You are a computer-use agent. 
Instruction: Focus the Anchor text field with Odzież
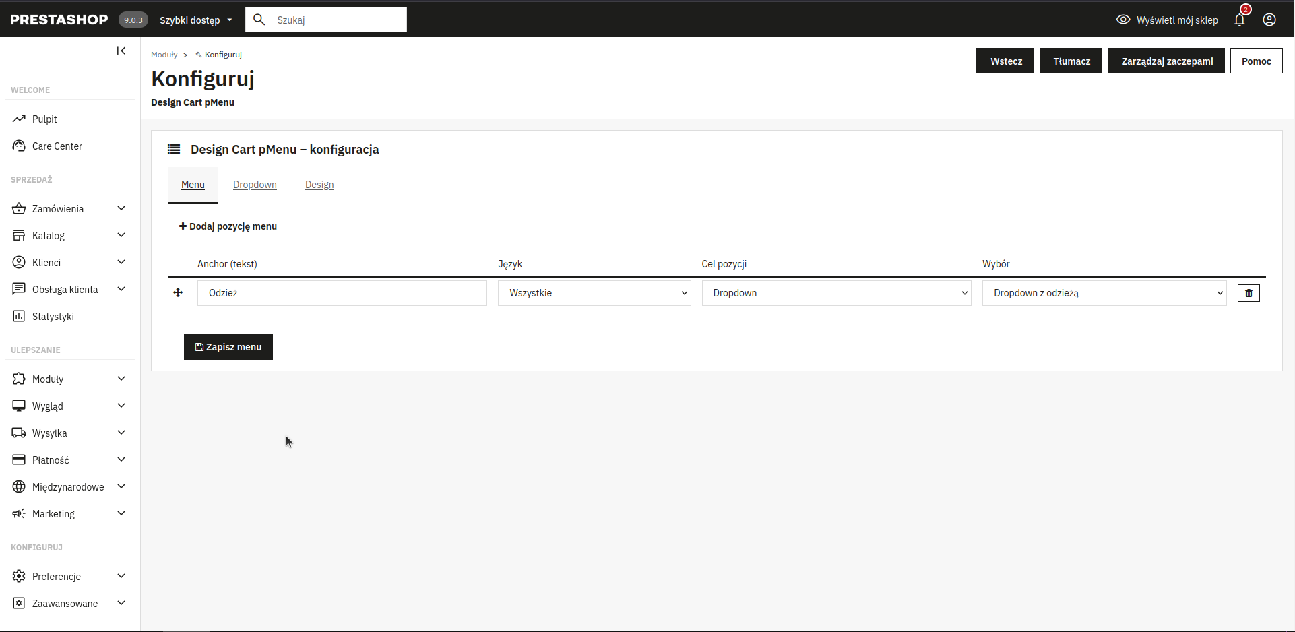342,293
